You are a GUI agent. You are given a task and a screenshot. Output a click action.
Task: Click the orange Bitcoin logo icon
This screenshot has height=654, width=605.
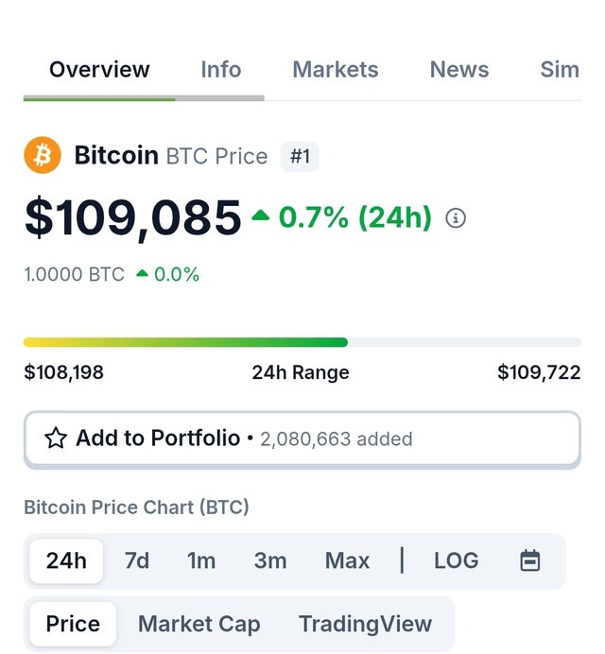pyautogui.click(x=43, y=155)
